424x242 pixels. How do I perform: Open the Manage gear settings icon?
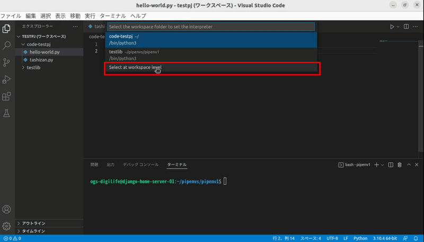(6, 226)
